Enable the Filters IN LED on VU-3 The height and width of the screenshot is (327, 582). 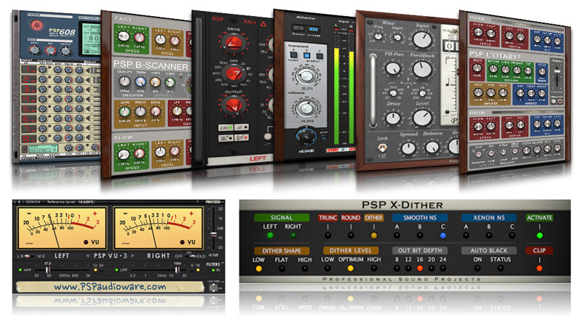pos(213,270)
